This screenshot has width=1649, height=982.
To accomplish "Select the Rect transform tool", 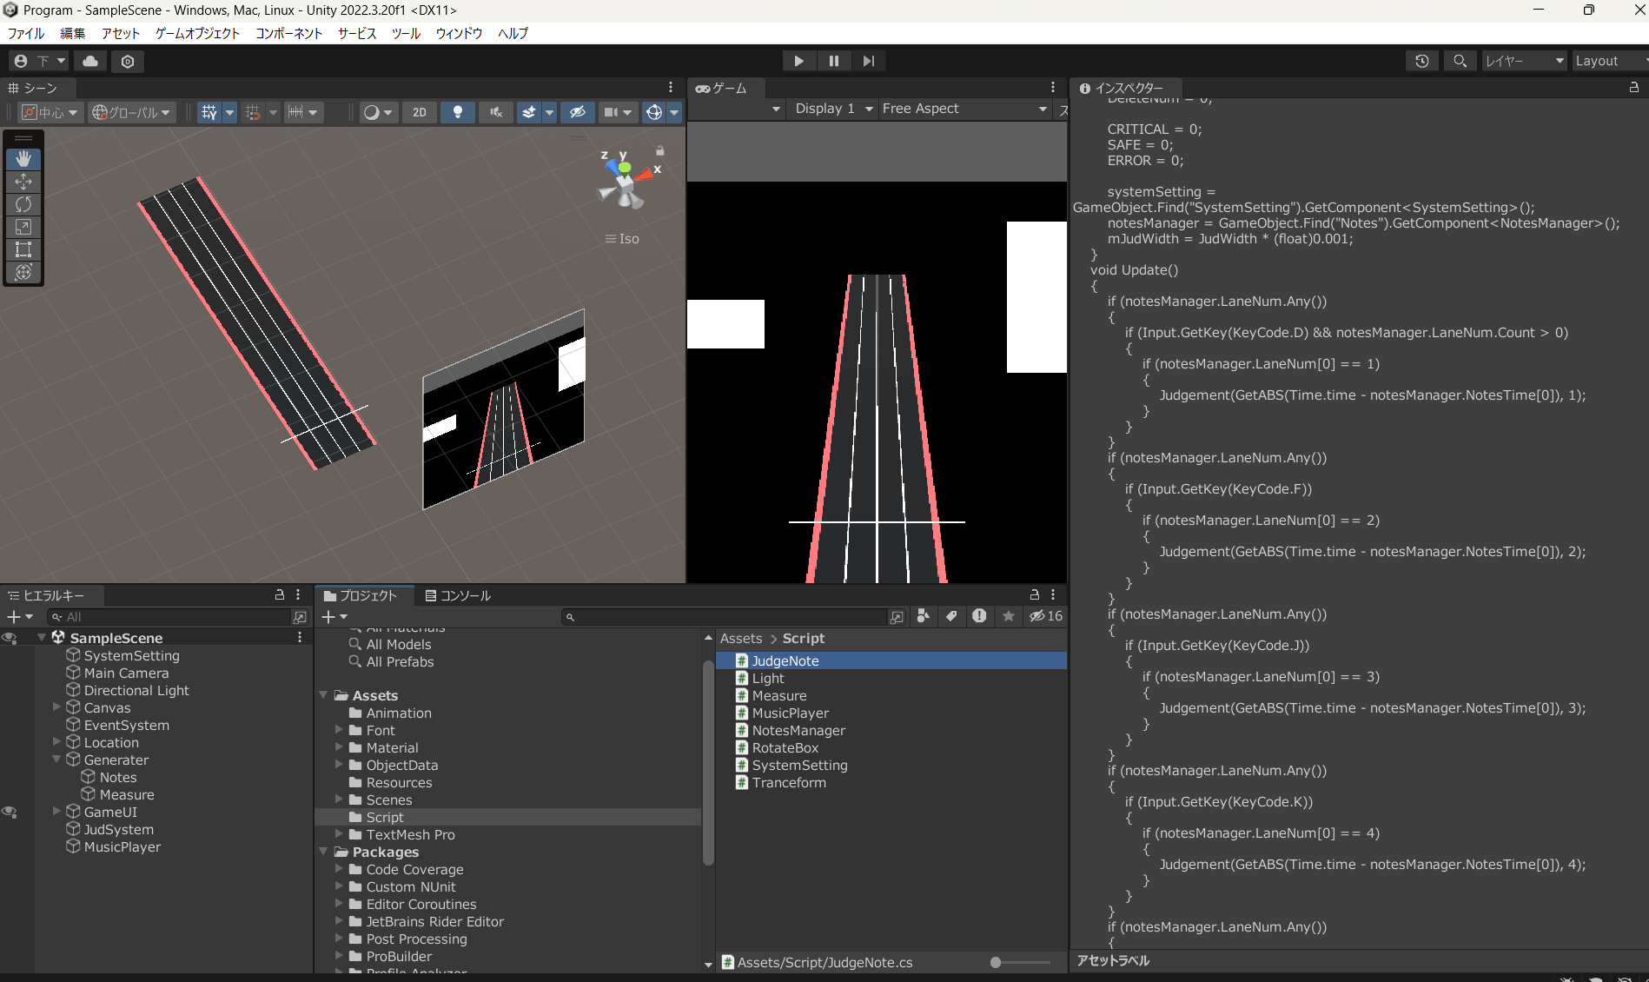I will 23,249.
